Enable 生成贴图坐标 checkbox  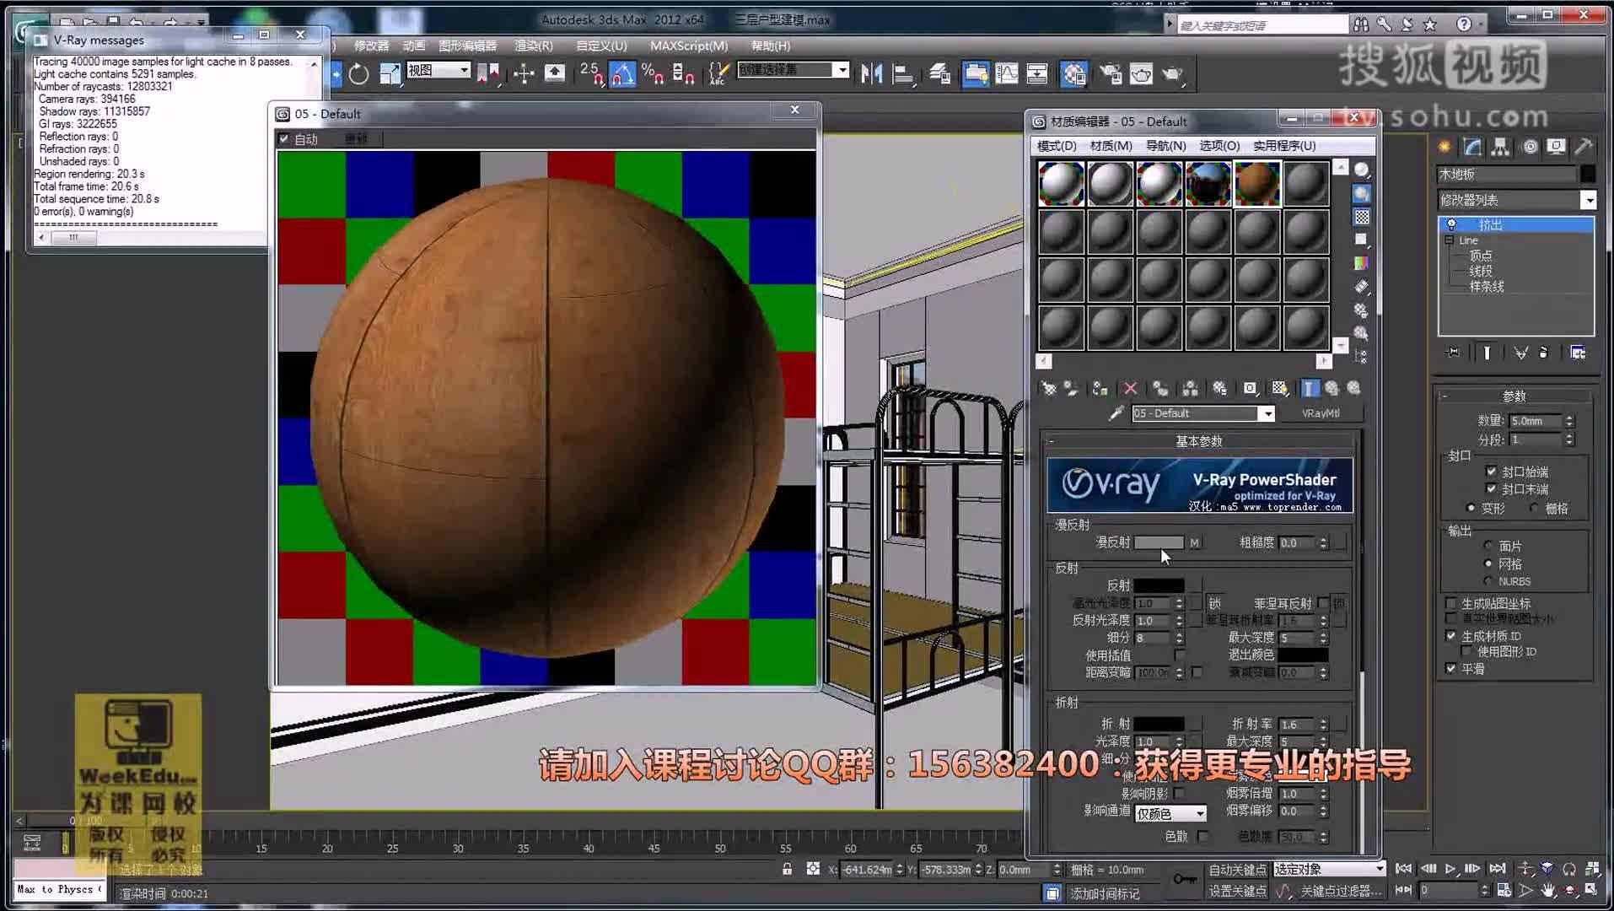click(x=1450, y=603)
